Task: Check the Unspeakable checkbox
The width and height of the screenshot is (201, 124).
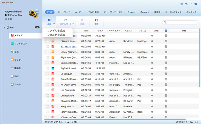Action: tap(48, 95)
